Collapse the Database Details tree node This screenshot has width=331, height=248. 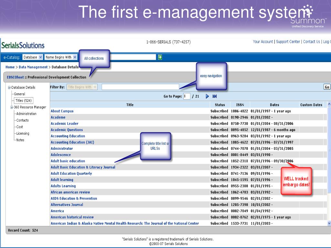point(9,88)
